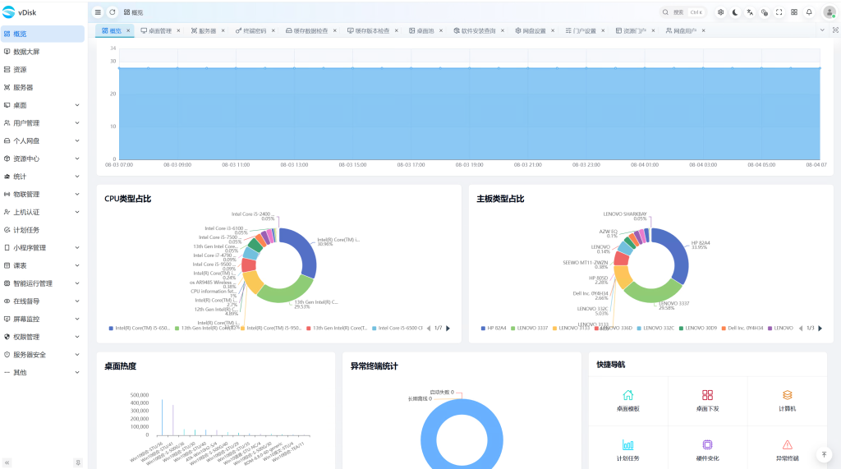Open the 异常终端 warning triangle shortcut
Screen dimensions: 841x469
click(787, 445)
